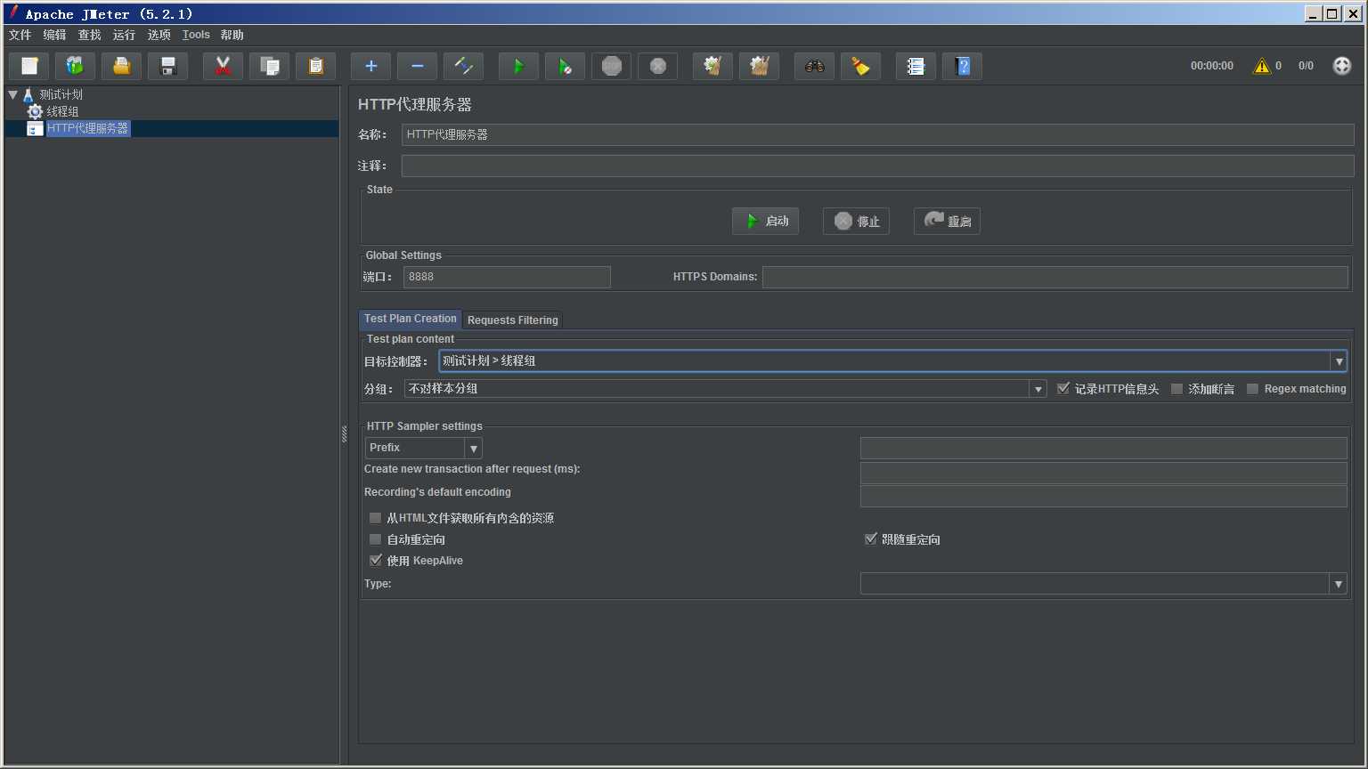Click the 启动 start button
This screenshot has height=769, width=1368.
click(765, 221)
